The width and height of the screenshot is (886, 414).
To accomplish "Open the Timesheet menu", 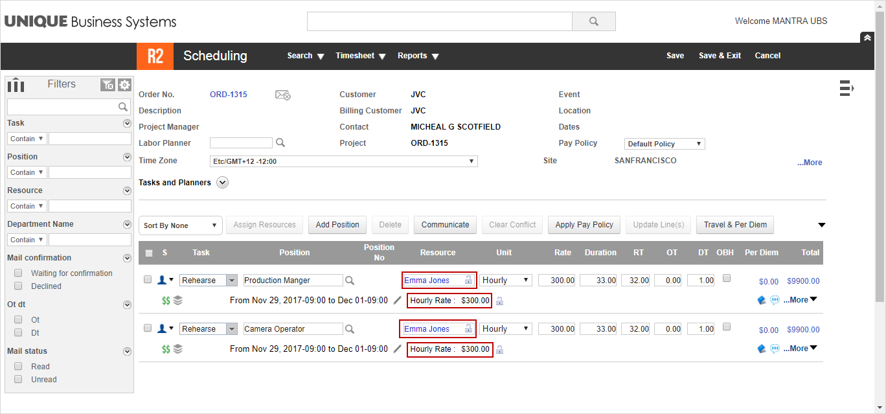I will point(360,56).
